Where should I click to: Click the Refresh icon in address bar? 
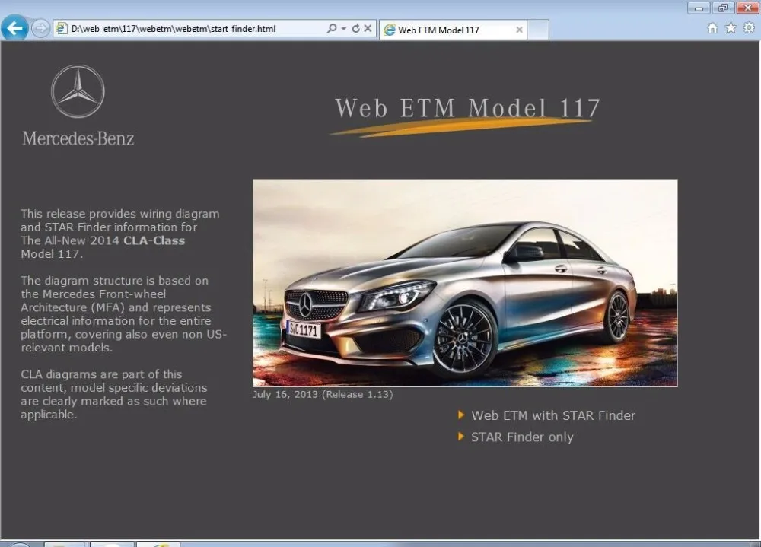pyautogui.click(x=355, y=29)
